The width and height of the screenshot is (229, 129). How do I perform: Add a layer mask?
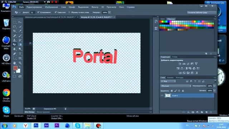tap(193, 112)
